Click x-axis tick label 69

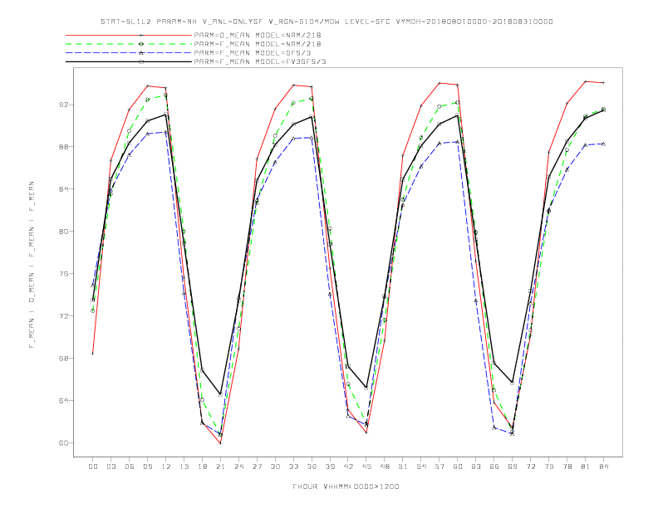pyautogui.click(x=513, y=466)
